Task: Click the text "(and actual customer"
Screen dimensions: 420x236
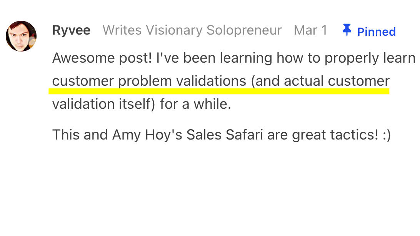Action: pos(320,81)
